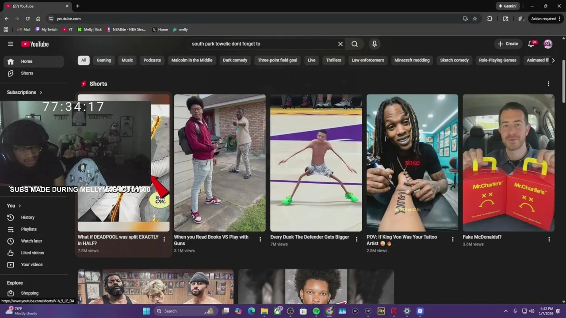Open History in sidebar
This screenshot has width=566, height=318.
tap(34, 217)
